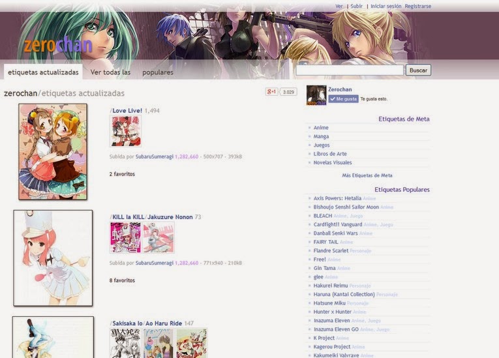Open the Hakurei Reimu tag
This screenshot has height=358, width=499.
[x=330, y=286]
